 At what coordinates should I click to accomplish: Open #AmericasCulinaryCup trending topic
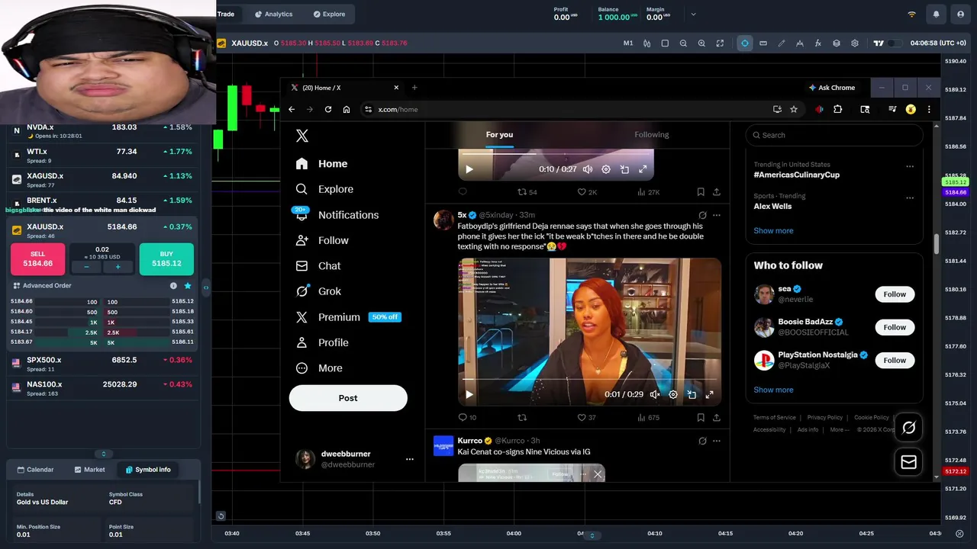click(x=796, y=175)
